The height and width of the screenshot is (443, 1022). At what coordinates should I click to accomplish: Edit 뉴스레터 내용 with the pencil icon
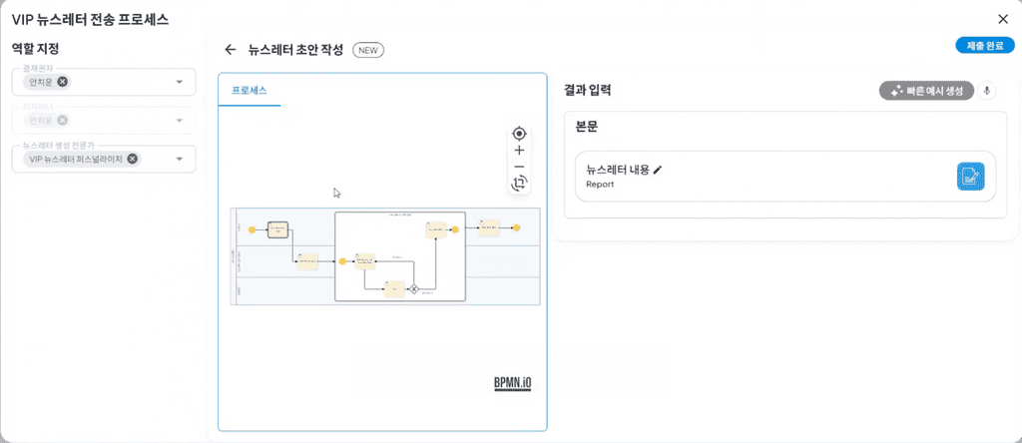point(658,170)
